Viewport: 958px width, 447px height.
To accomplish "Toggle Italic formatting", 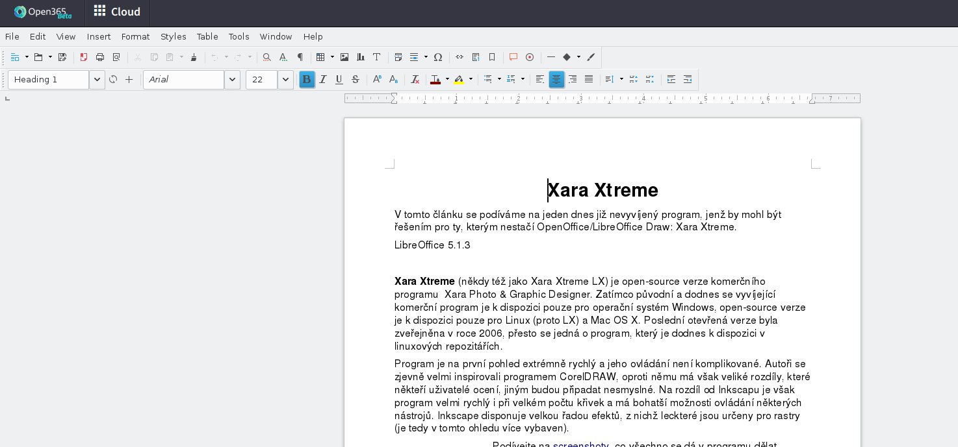I will coord(323,79).
